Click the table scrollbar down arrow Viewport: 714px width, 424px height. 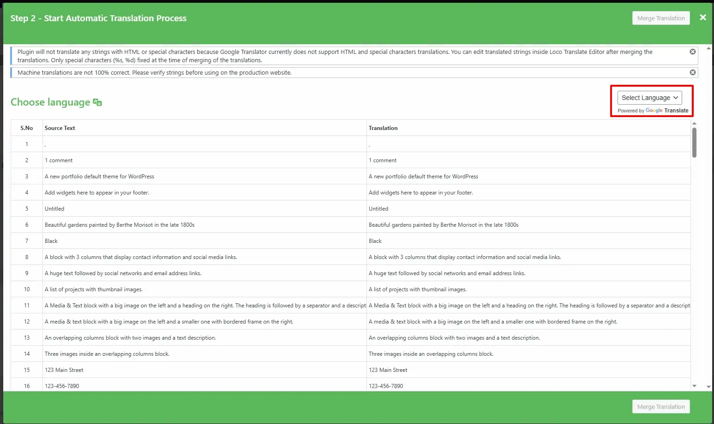point(694,386)
